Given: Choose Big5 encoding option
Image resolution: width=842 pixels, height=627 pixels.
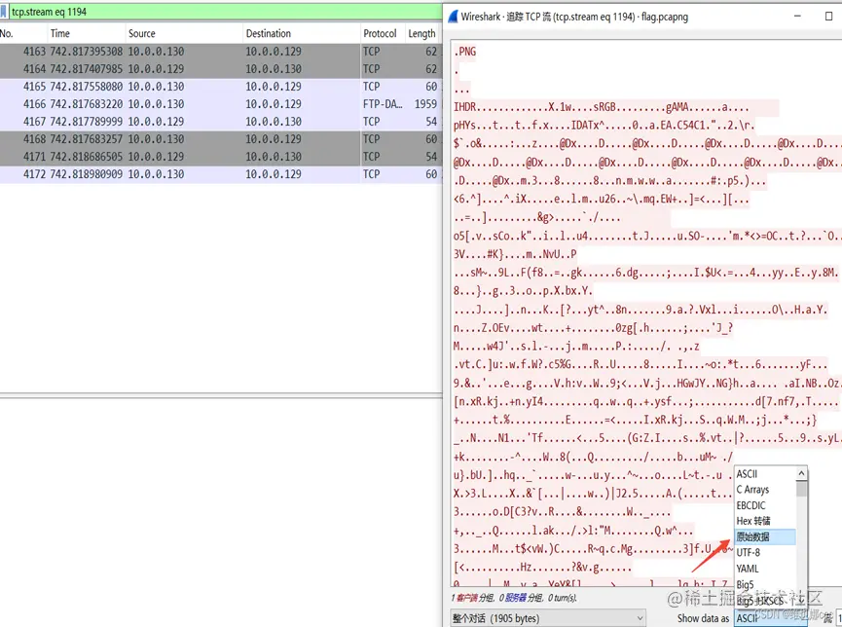Looking at the screenshot, I should (x=765, y=584).
